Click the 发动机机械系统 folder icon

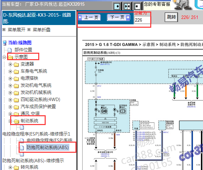click(x=16, y=93)
